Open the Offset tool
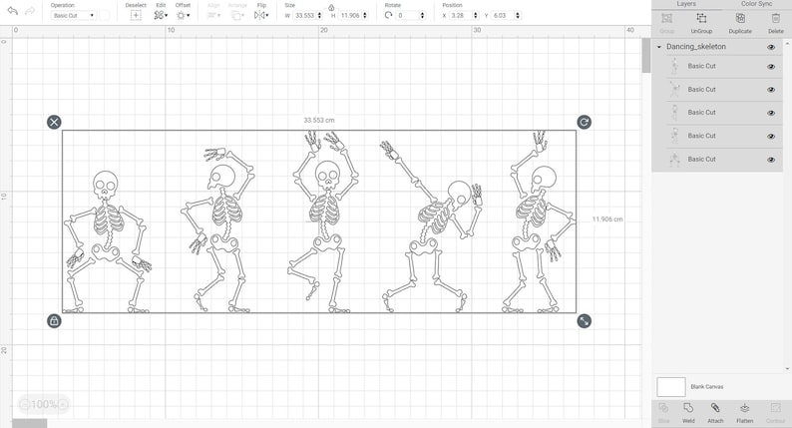This screenshot has height=428, width=792. tap(183, 15)
